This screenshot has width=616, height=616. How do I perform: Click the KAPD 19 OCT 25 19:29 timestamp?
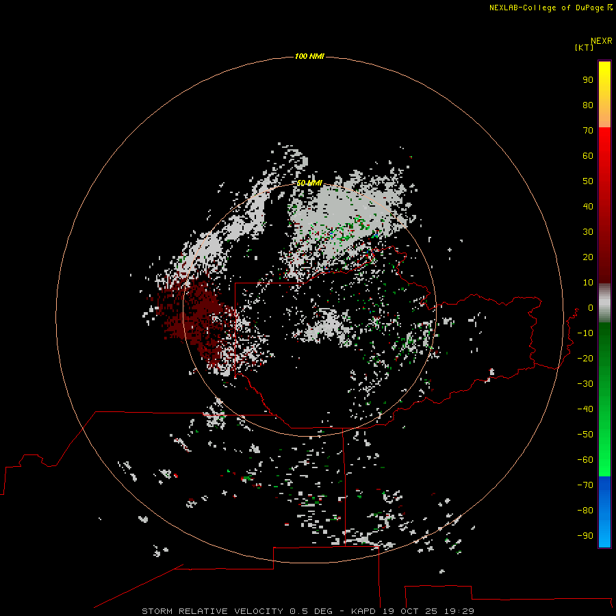point(413,611)
